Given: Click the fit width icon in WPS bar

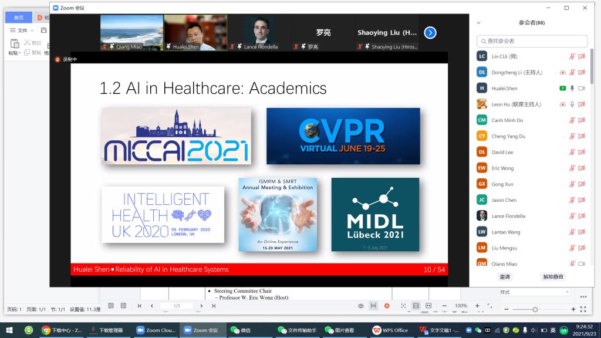Looking at the screenshot, I should click(x=428, y=306).
